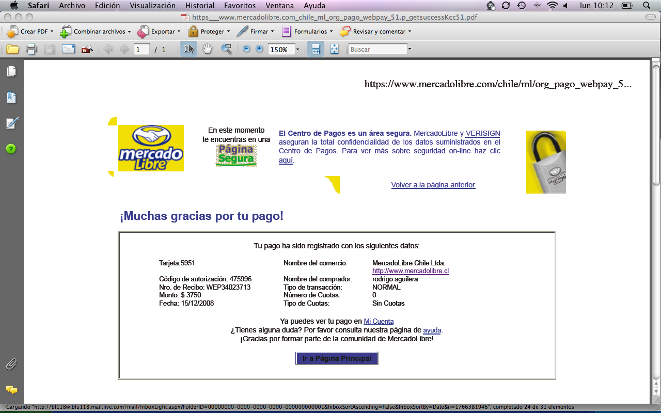Open the Safari menu

pos(38,6)
